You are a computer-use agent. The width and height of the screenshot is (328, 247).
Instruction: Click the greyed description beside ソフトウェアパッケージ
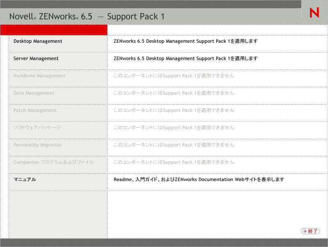174,128
